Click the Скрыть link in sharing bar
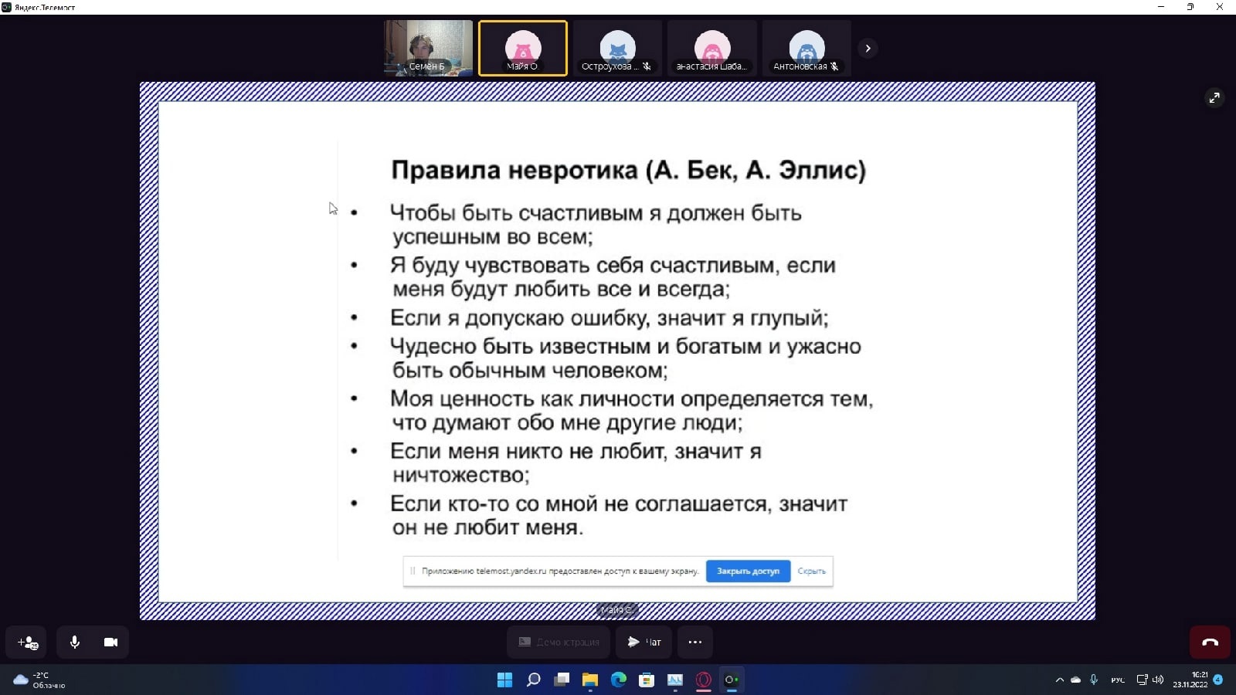1236x695 pixels. tap(811, 571)
